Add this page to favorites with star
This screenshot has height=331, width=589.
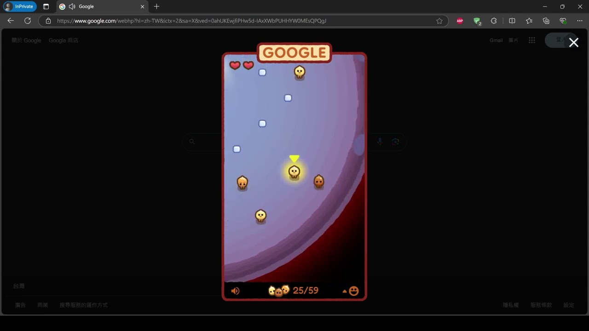(x=439, y=21)
